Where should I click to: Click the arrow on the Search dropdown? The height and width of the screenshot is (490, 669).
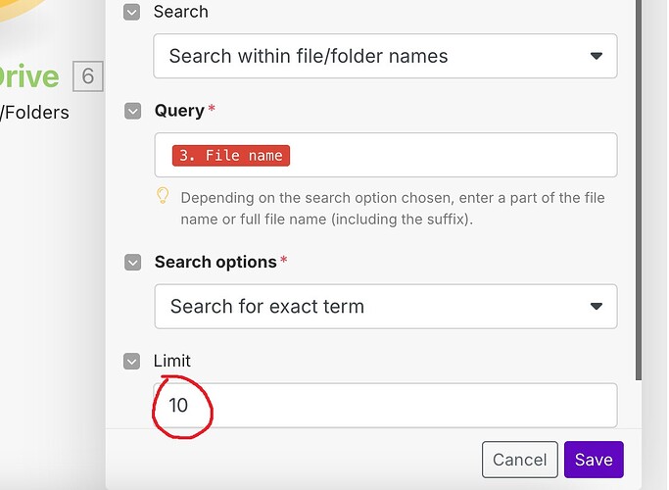[597, 57]
